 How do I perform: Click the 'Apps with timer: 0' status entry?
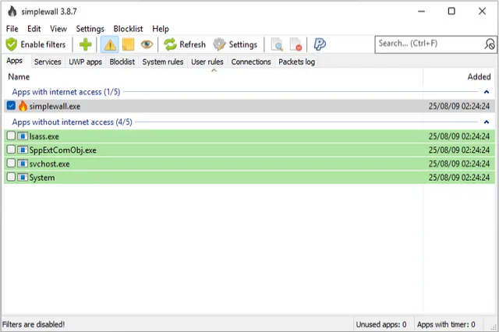(446, 324)
